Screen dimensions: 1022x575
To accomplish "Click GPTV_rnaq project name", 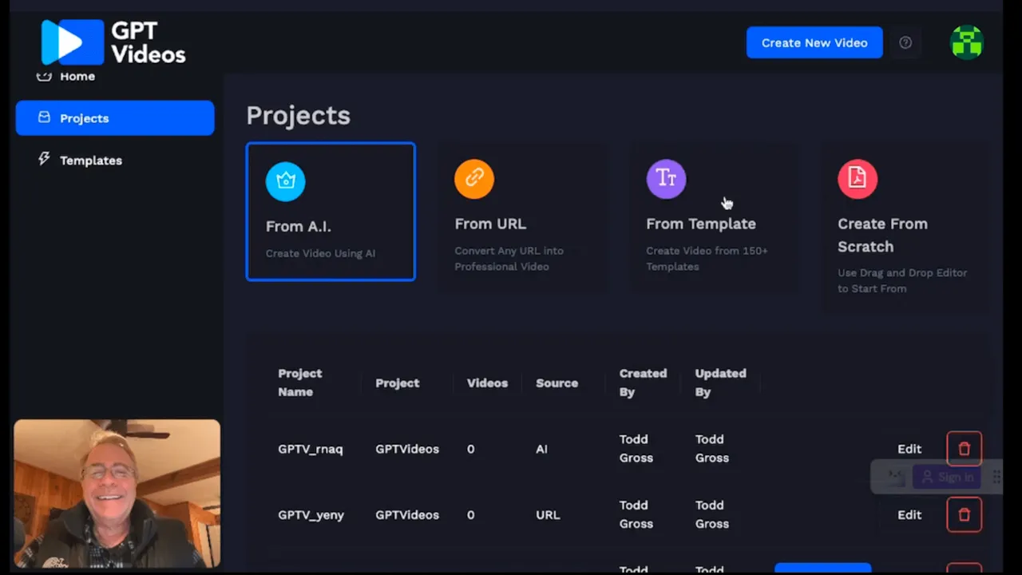I will 311,449.
